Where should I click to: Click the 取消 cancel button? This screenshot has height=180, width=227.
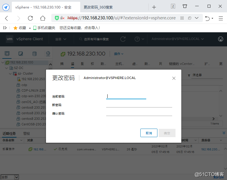point(149,133)
